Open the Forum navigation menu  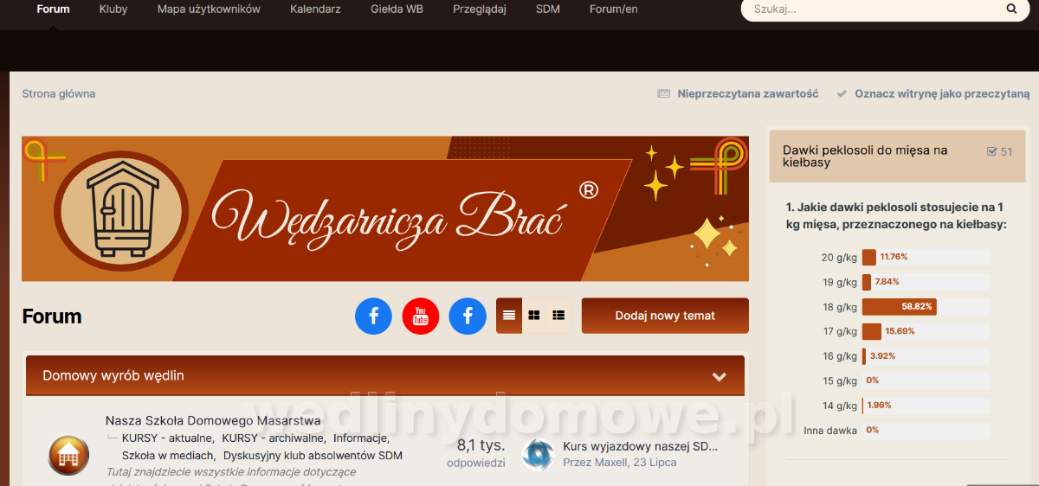click(x=54, y=10)
